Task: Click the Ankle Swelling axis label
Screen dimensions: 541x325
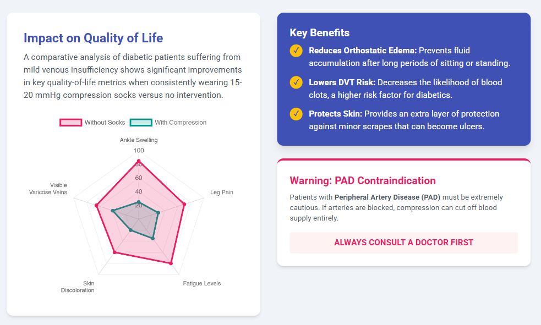Action: click(x=139, y=140)
